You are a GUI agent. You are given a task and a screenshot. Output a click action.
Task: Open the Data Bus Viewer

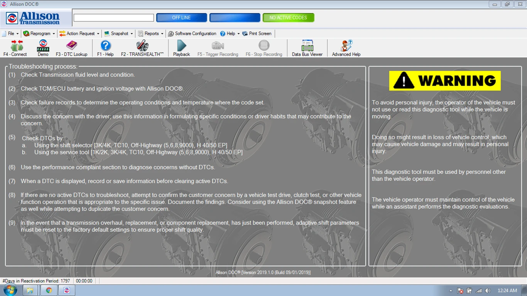click(x=307, y=48)
